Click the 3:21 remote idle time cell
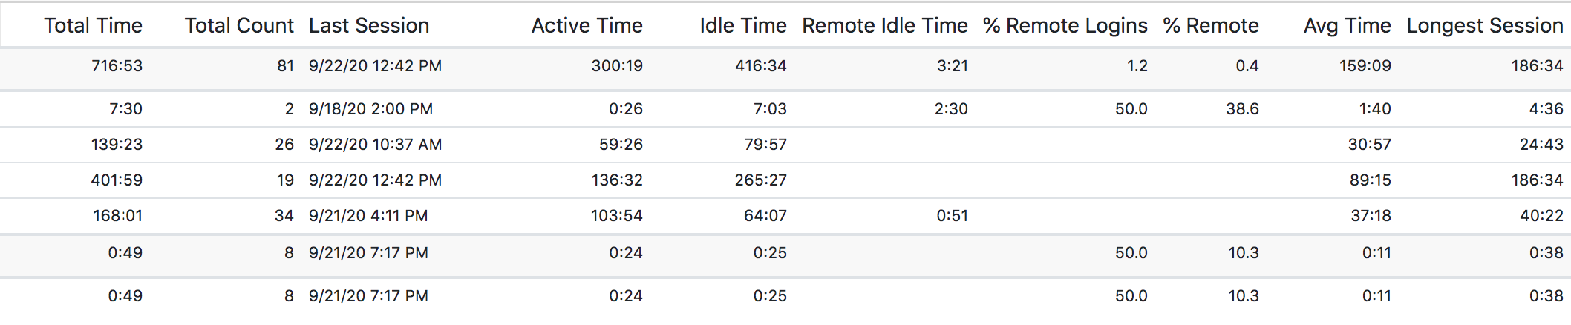 [953, 66]
